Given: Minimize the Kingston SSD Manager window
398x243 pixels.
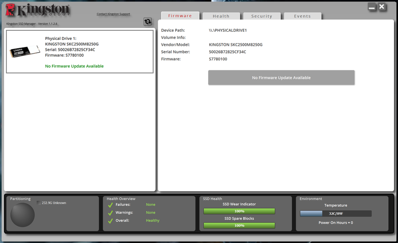Looking at the screenshot, I should click(372, 7).
